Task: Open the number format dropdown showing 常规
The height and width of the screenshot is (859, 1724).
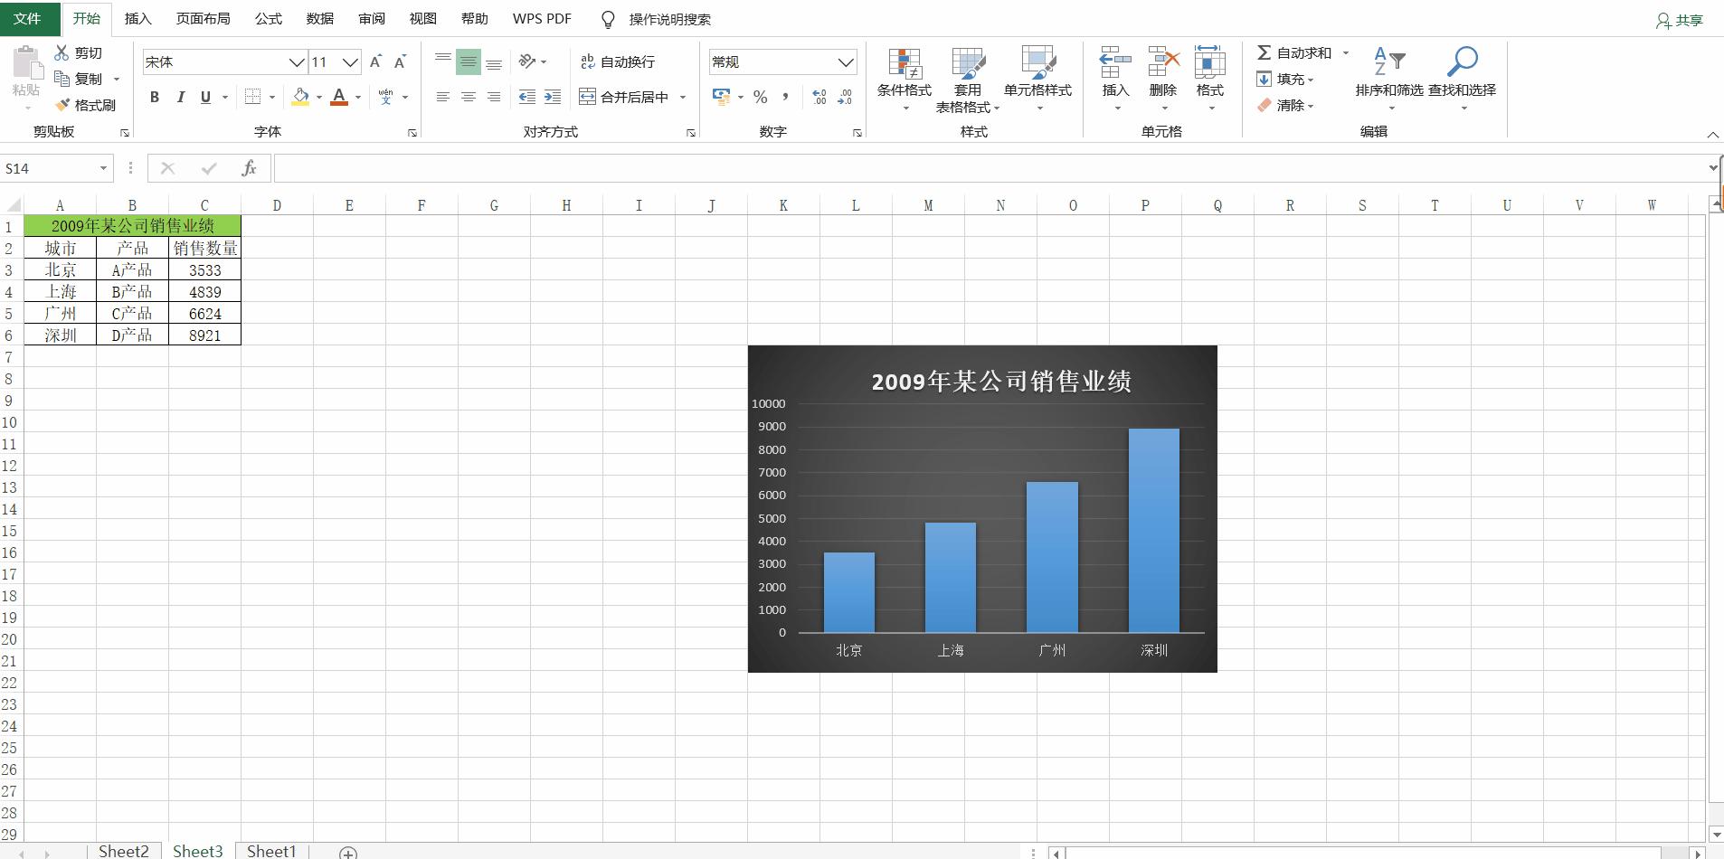Action: point(845,61)
